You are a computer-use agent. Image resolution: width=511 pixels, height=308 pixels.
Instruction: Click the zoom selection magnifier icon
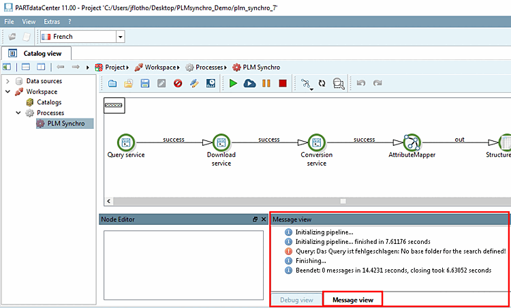[339, 84]
